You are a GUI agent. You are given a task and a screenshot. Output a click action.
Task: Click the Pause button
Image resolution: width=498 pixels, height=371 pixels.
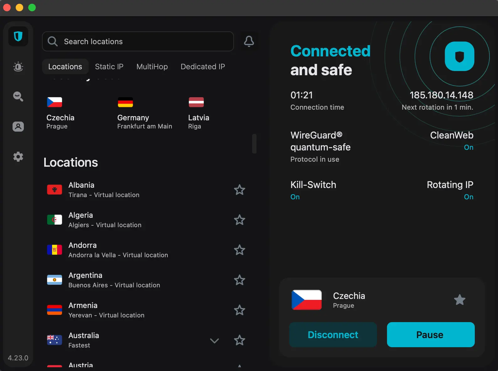point(431,335)
